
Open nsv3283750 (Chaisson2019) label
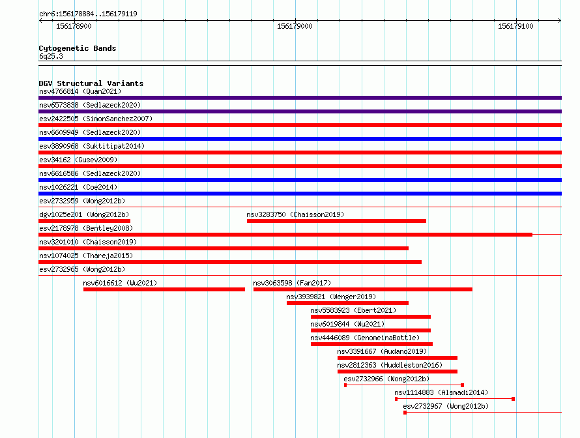295,214
